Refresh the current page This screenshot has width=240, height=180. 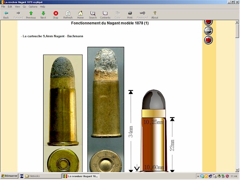68,15
